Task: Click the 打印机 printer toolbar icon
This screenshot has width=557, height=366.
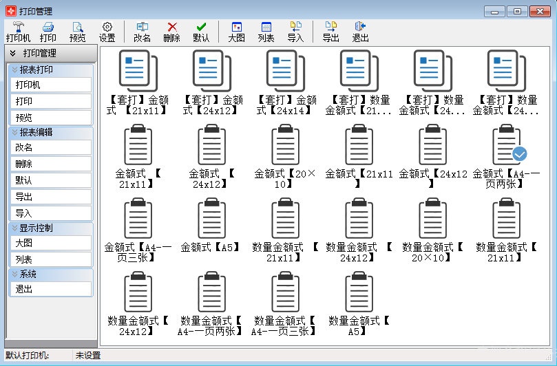Action: pos(18,28)
